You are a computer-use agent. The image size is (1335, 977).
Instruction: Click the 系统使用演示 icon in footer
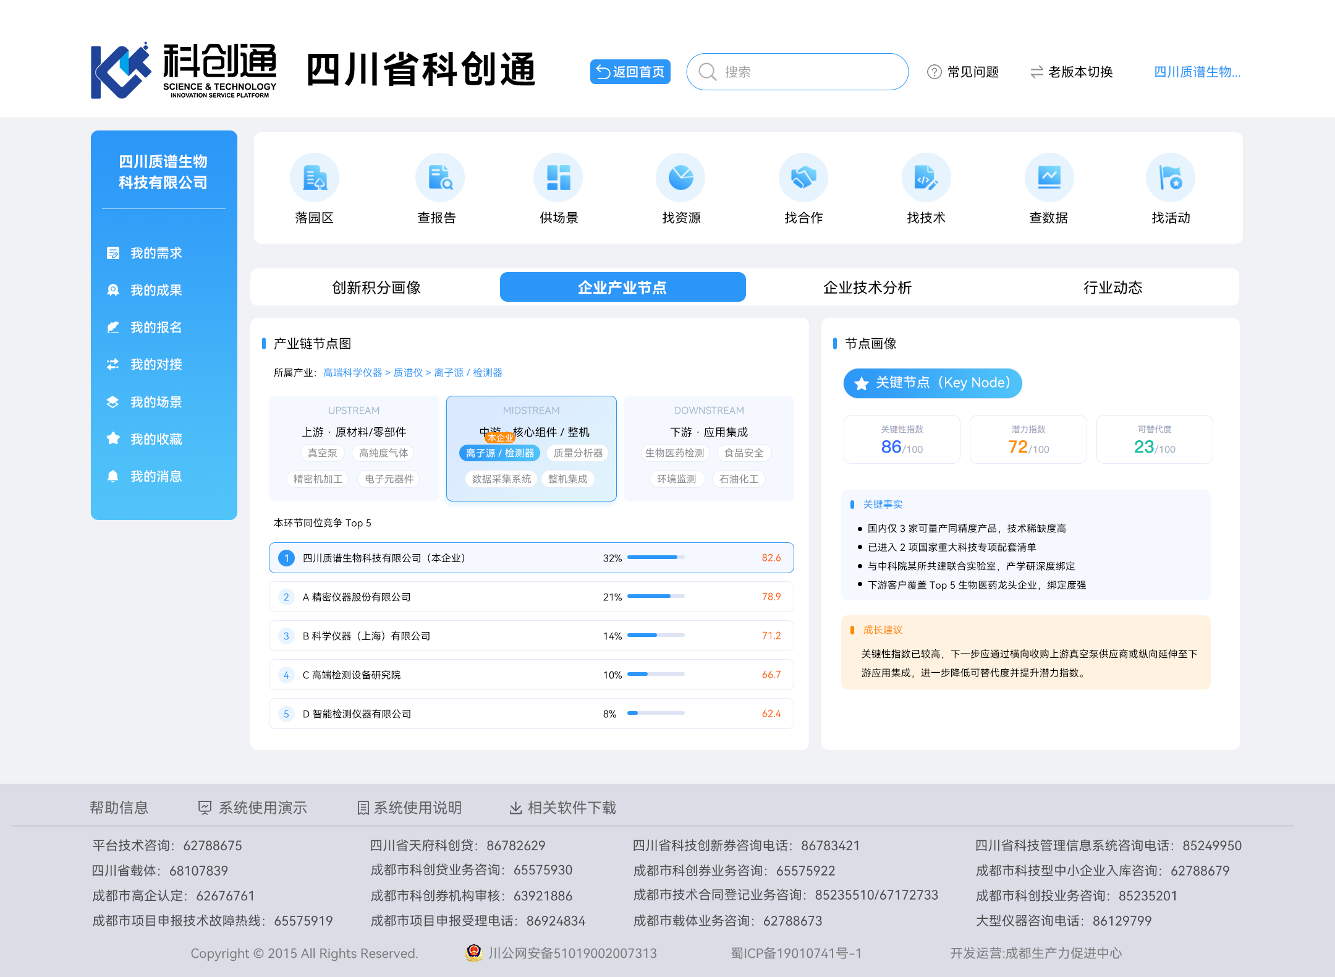pos(205,808)
